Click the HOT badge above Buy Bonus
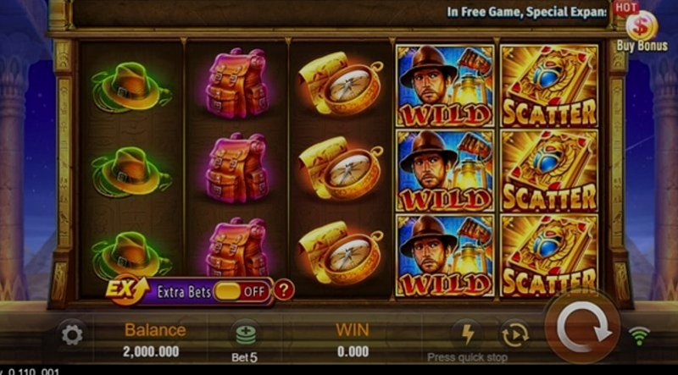The image size is (678, 375). pyautogui.click(x=625, y=8)
